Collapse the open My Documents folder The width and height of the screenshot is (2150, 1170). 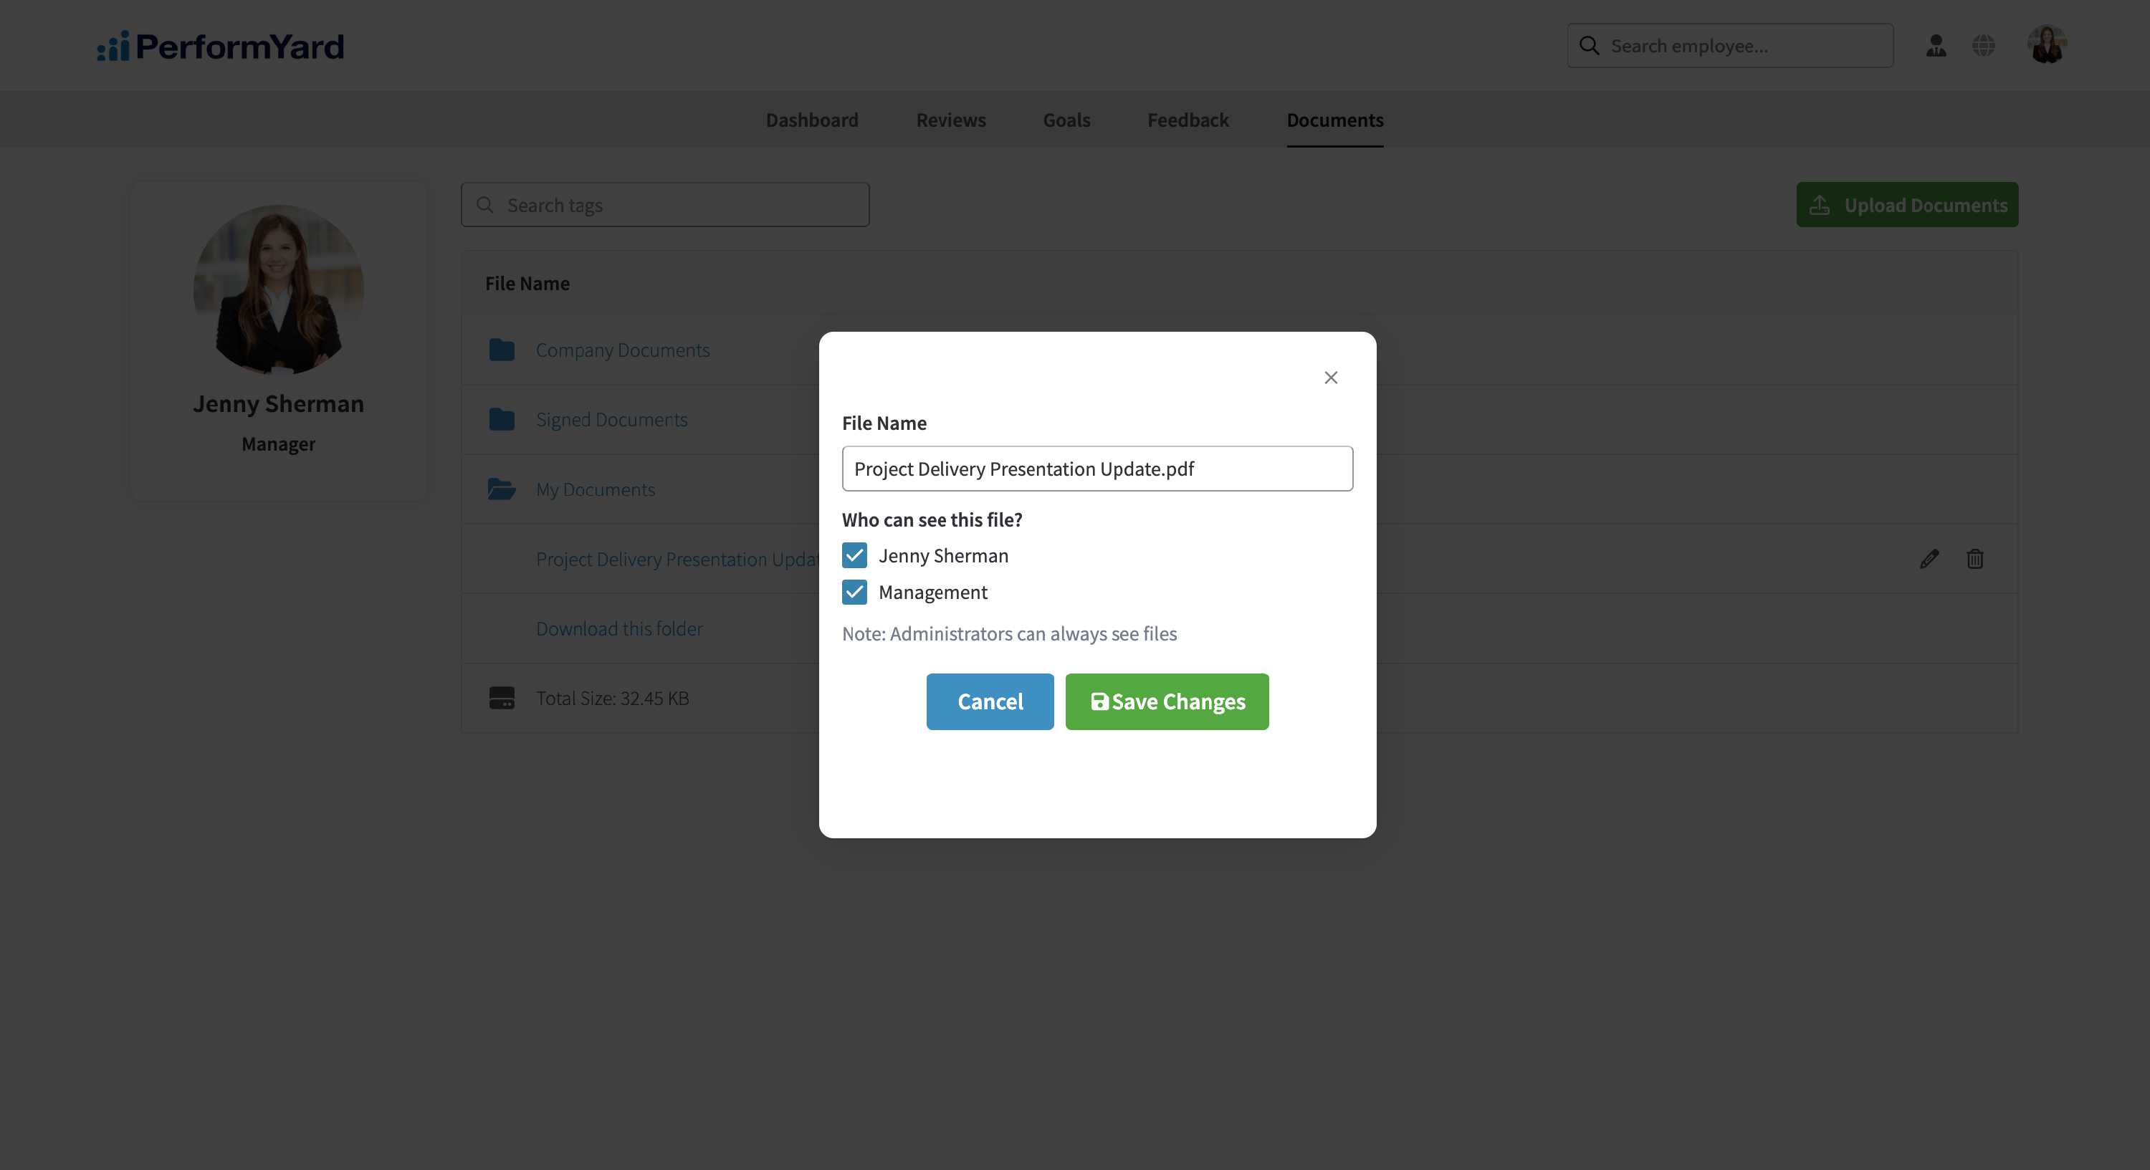pyautogui.click(x=595, y=489)
